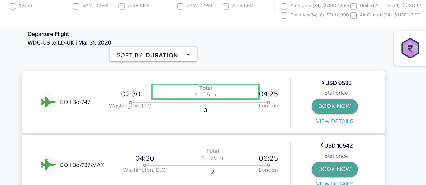426x185 pixels.
Task: Check the Air France airline filter
Action: (x=284, y=6)
